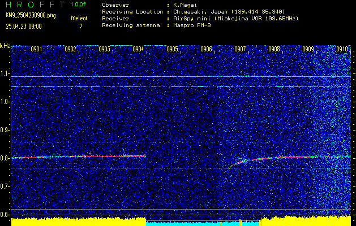Click the kHz axis unit label
Screen dimensions: 356x226
click(x=5, y=46)
